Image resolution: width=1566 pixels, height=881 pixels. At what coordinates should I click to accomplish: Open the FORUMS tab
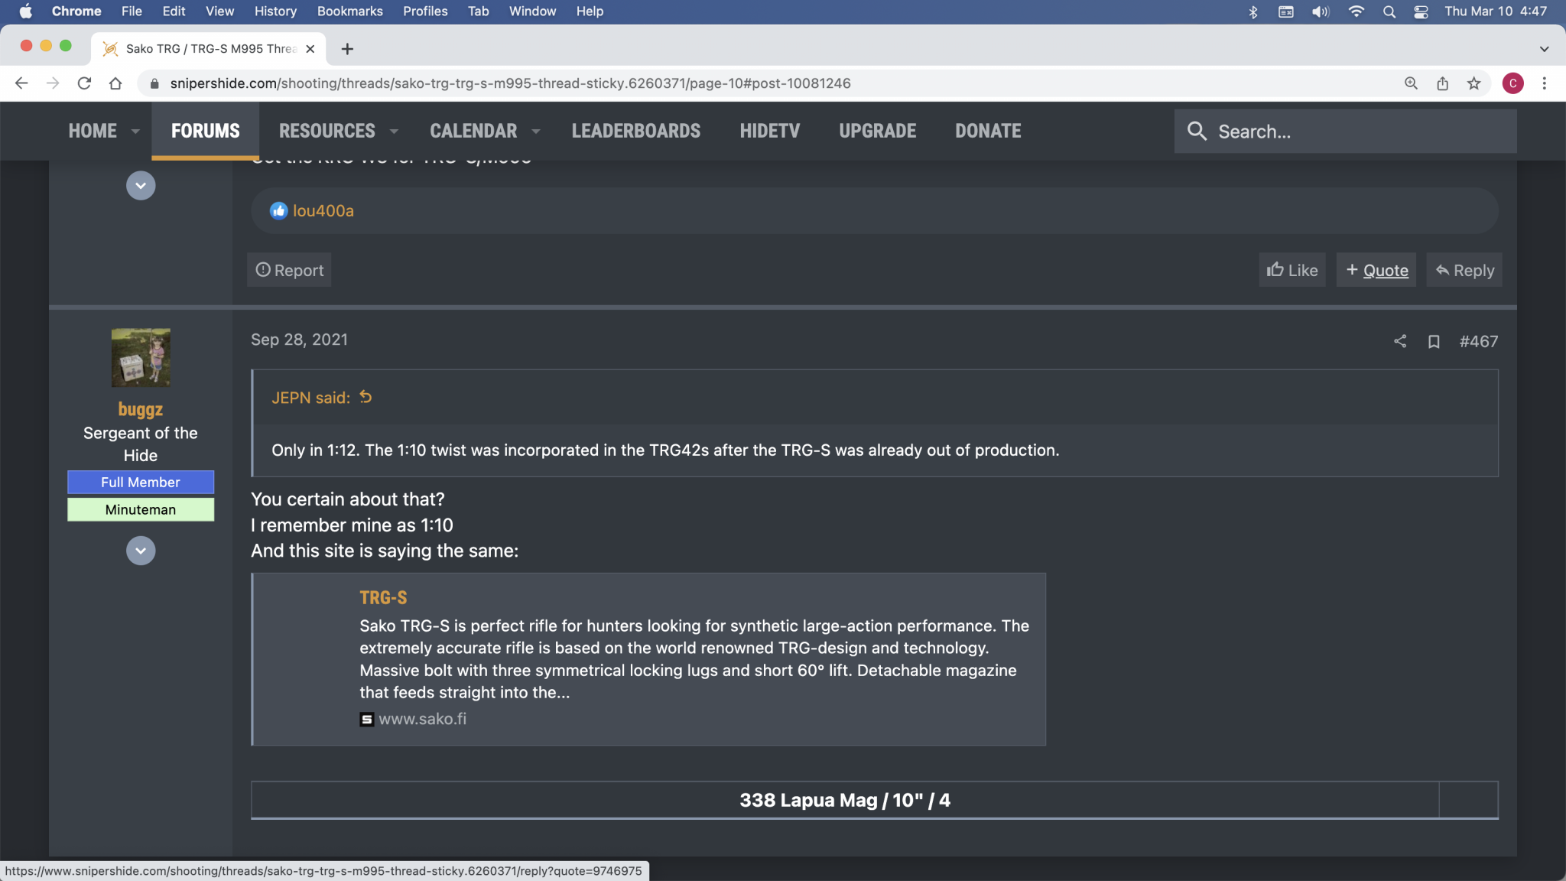tap(206, 131)
